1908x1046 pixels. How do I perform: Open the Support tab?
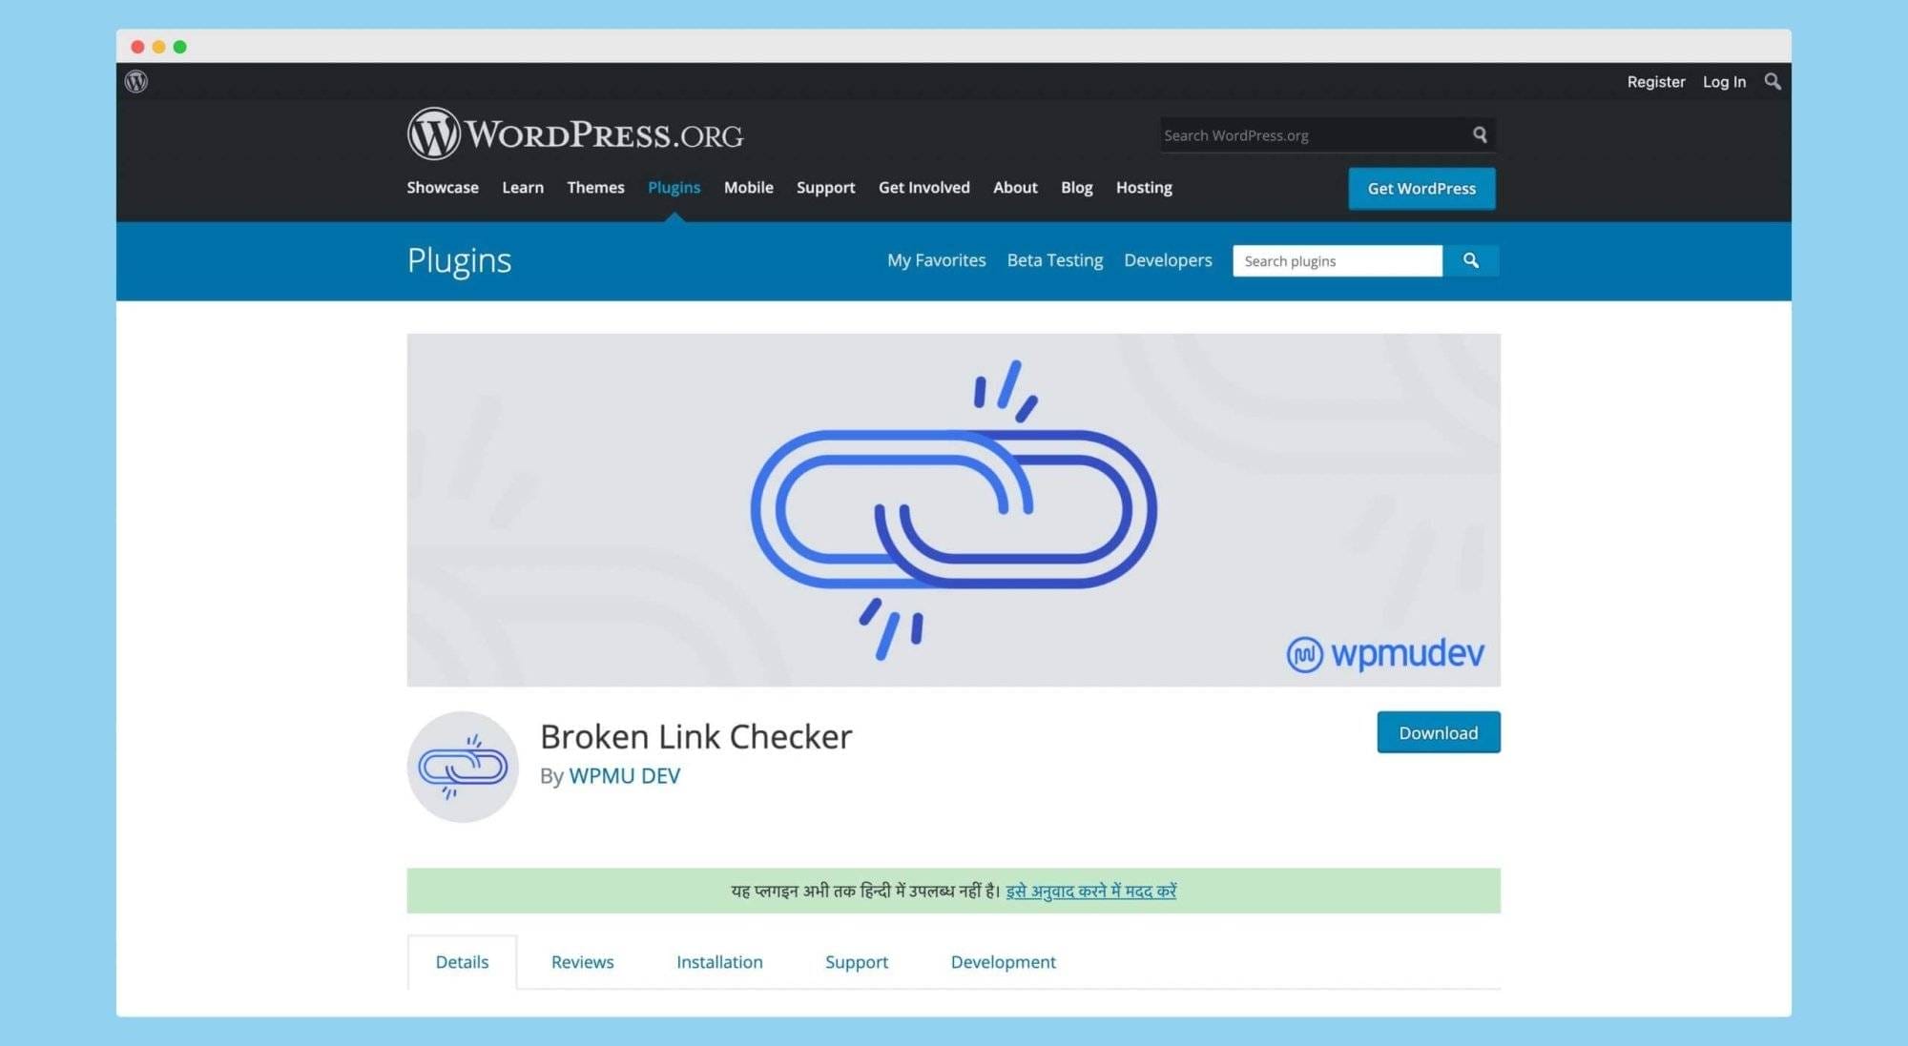pos(856,961)
